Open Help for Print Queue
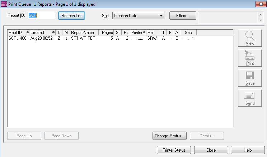Viewport: 267px width, 157px height. [x=248, y=150]
